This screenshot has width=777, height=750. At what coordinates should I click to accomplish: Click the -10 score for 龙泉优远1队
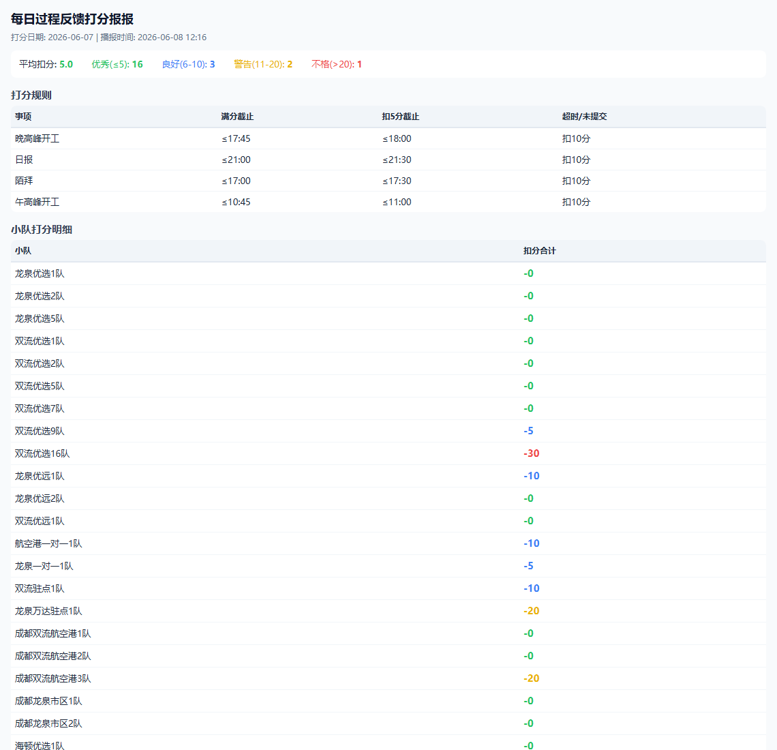pos(531,476)
